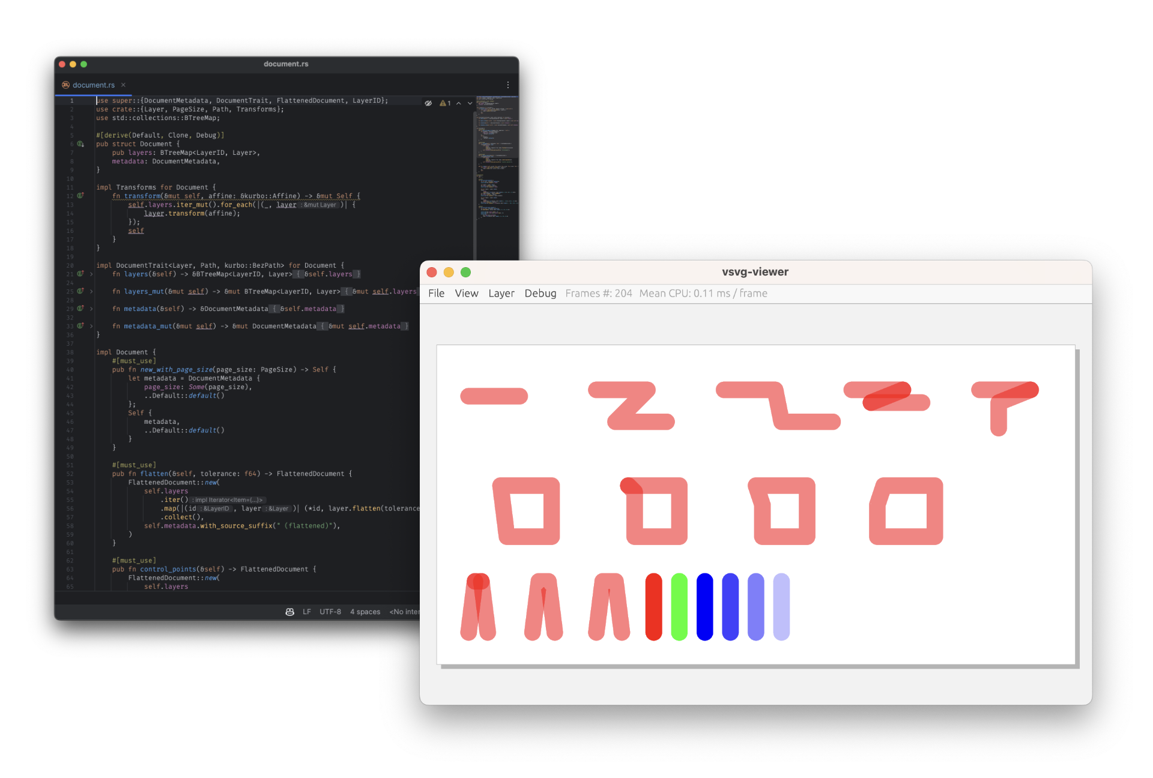This screenshot has width=1153, height=778.
Task: Open the File menu in vsvg-viewer
Action: [x=437, y=294]
